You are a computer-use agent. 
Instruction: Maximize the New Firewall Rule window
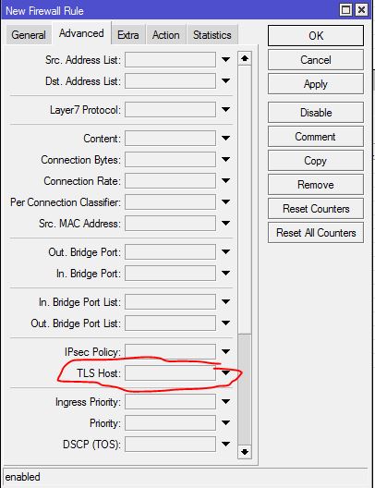(345, 10)
